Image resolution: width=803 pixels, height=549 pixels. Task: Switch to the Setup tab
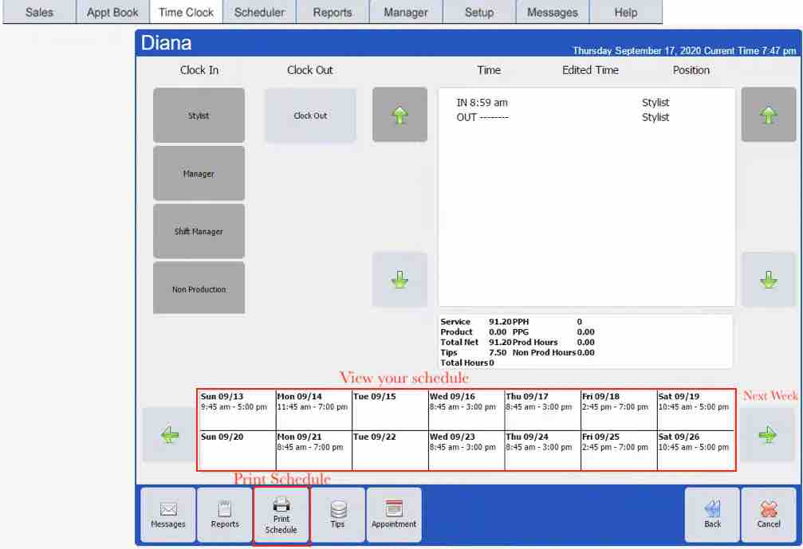pos(478,12)
